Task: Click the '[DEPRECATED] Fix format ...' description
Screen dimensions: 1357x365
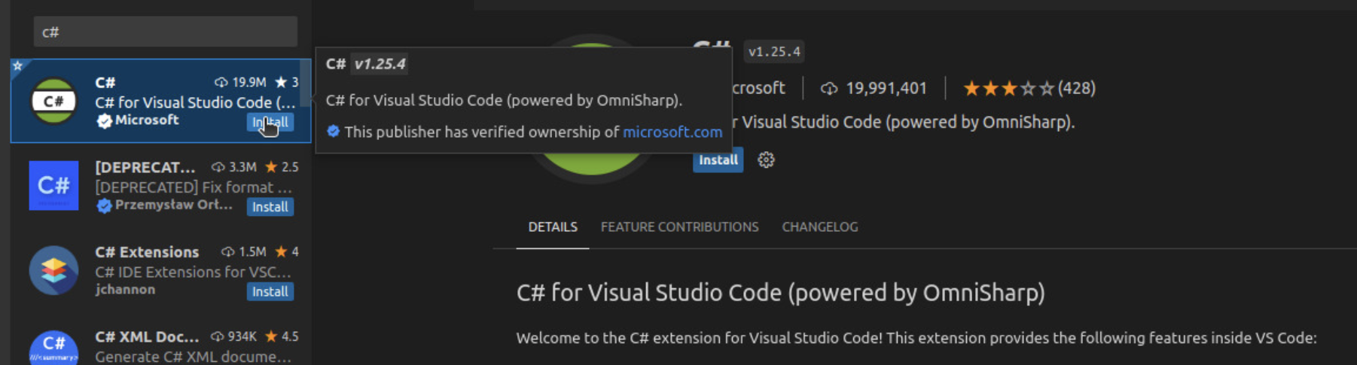Action: [194, 187]
